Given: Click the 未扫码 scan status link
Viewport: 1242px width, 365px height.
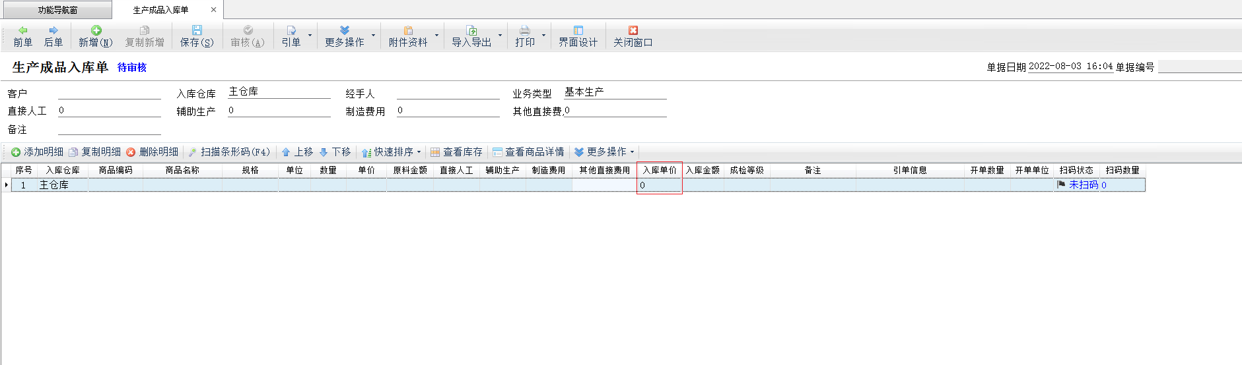Looking at the screenshot, I should (1083, 185).
